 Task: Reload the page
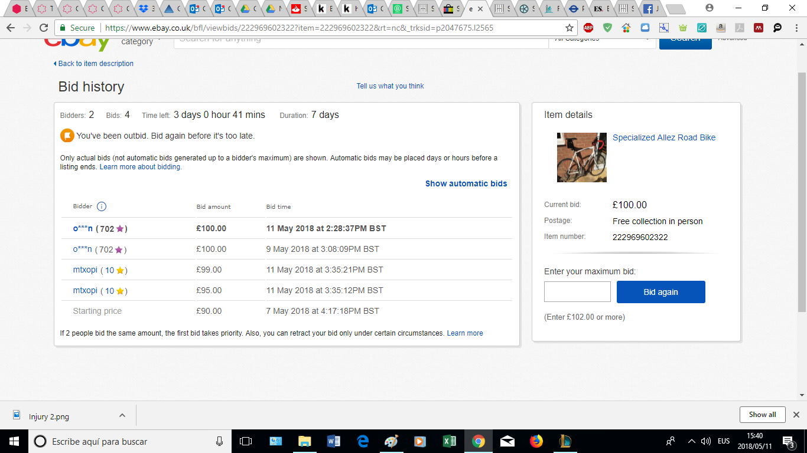44,28
